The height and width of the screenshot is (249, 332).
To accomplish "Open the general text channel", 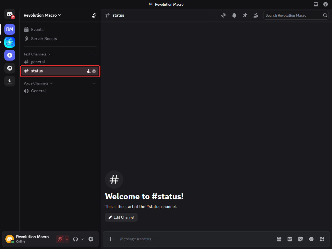I will point(60,62).
